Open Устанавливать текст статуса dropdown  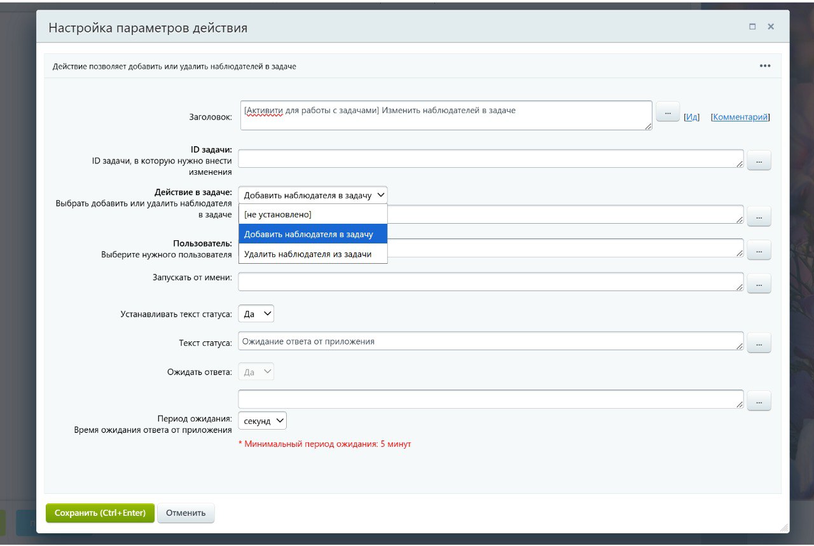pyautogui.click(x=256, y=314)
